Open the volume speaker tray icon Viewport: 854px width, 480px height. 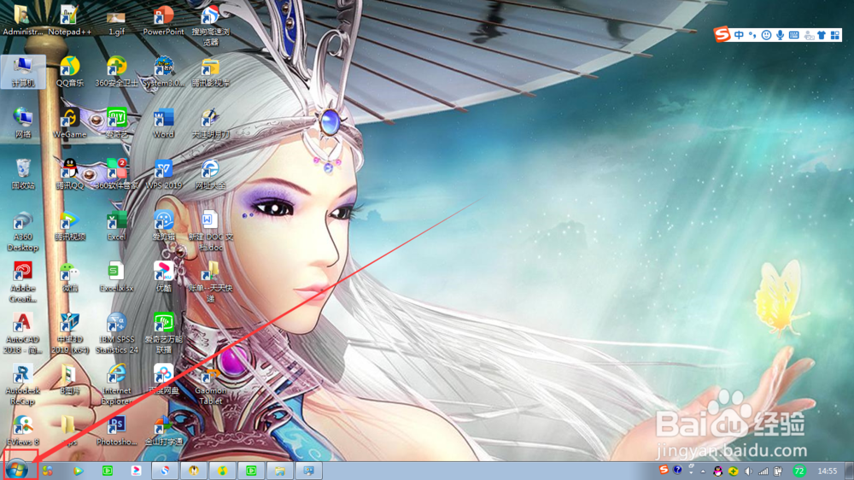(748, 471)
